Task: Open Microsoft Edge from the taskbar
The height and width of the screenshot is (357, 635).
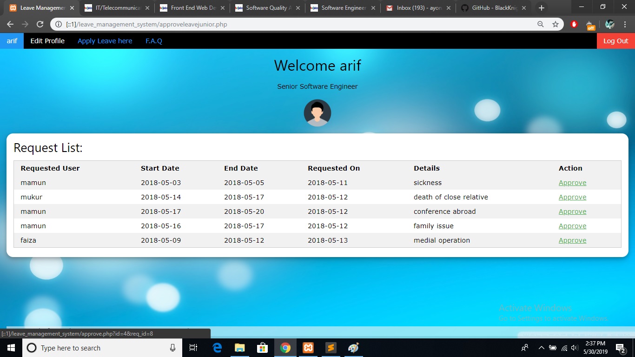Action: (217, 348)
